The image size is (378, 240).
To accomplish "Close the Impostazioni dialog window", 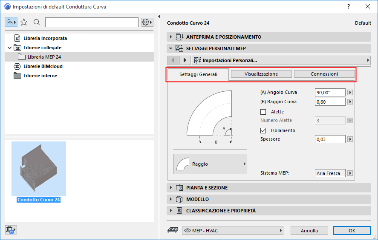I will 368,6.
